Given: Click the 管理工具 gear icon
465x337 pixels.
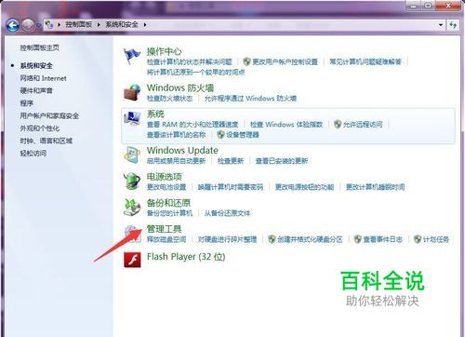Looking at the screenshot, I should (132, 234).
